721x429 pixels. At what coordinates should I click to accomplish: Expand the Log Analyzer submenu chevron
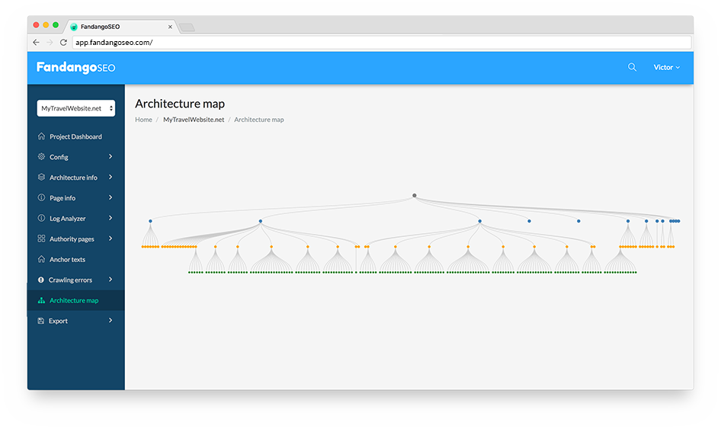click(111, 218)
